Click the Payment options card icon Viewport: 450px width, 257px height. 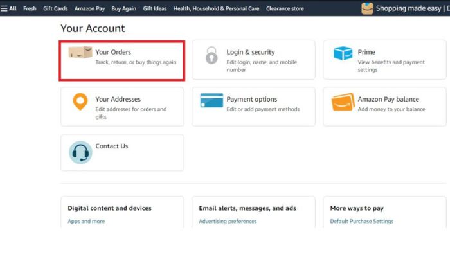(212, 100)
